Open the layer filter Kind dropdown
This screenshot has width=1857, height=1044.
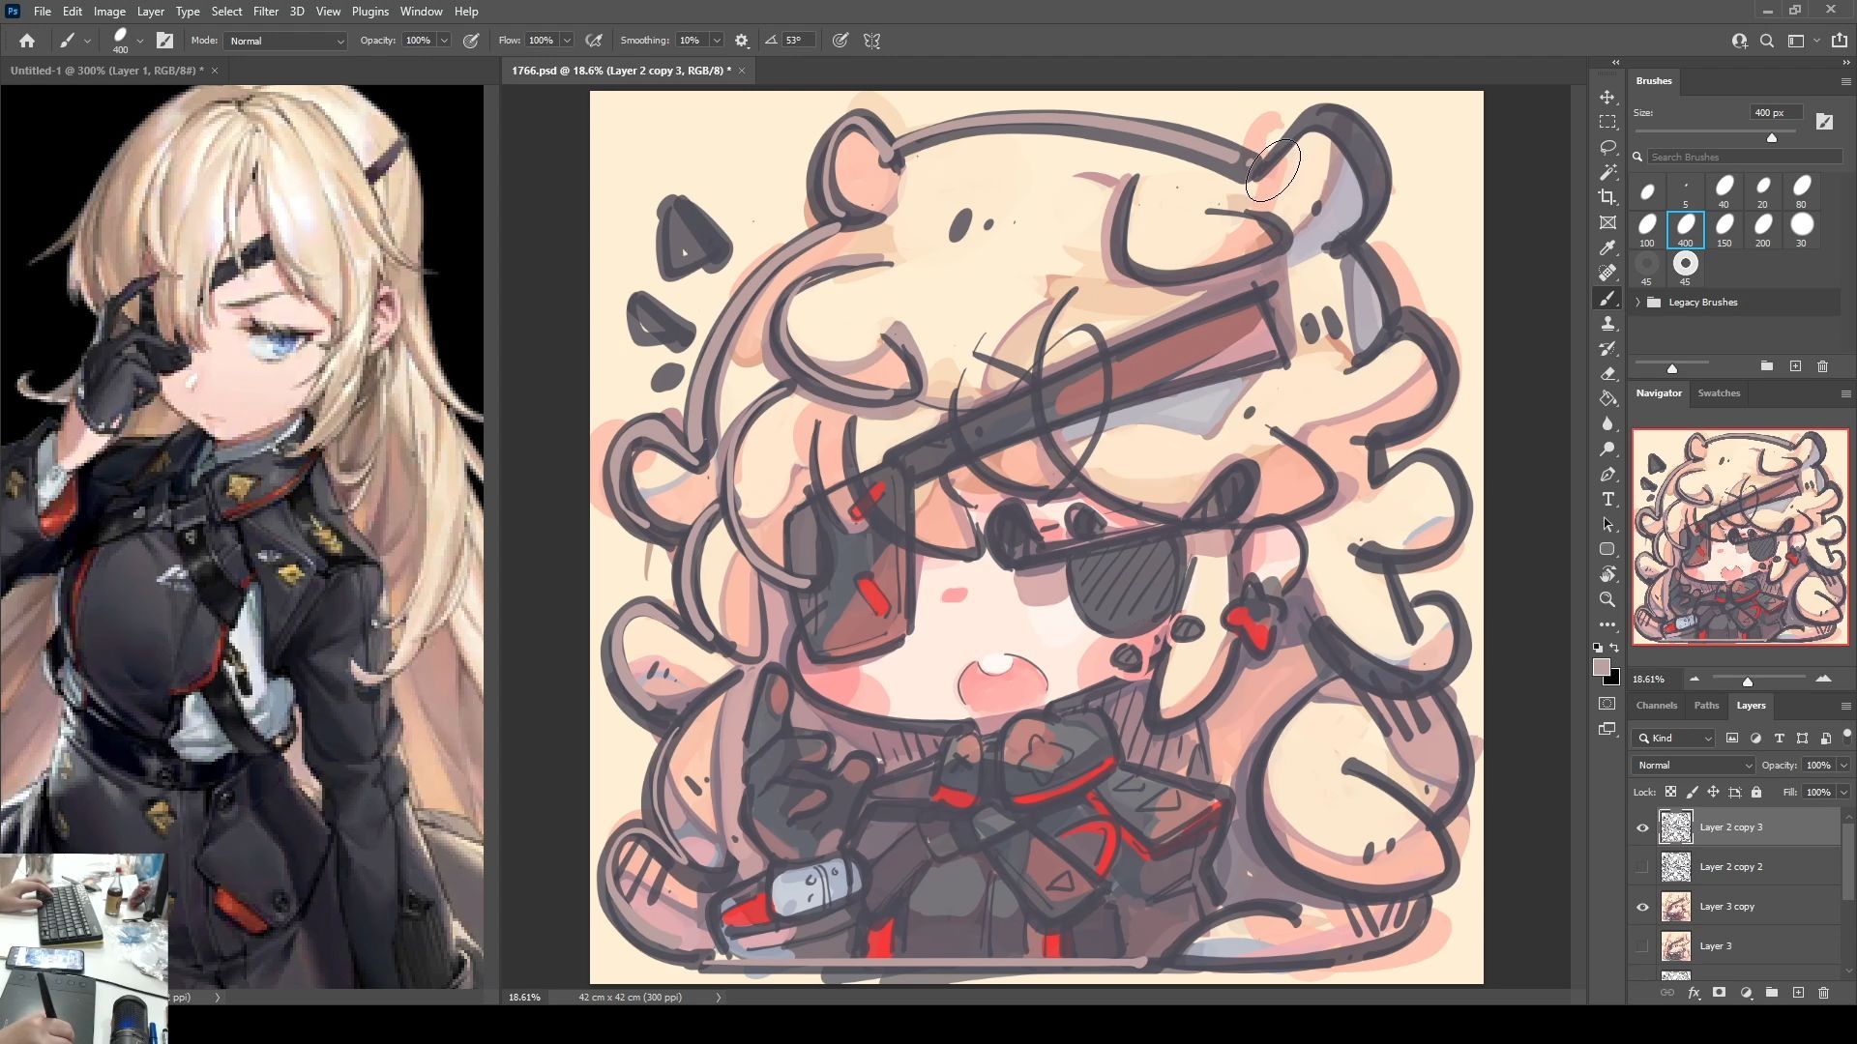(x=1674, y=739)
